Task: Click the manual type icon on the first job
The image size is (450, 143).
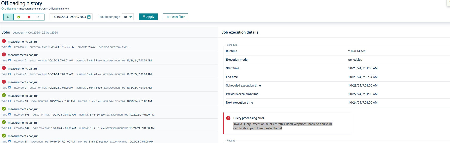Action: [x=10, y=47]
